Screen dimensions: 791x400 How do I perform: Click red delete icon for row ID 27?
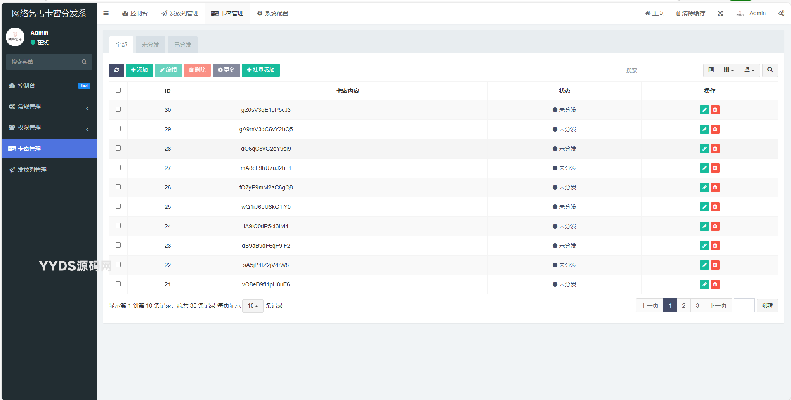tap(715, 168)
